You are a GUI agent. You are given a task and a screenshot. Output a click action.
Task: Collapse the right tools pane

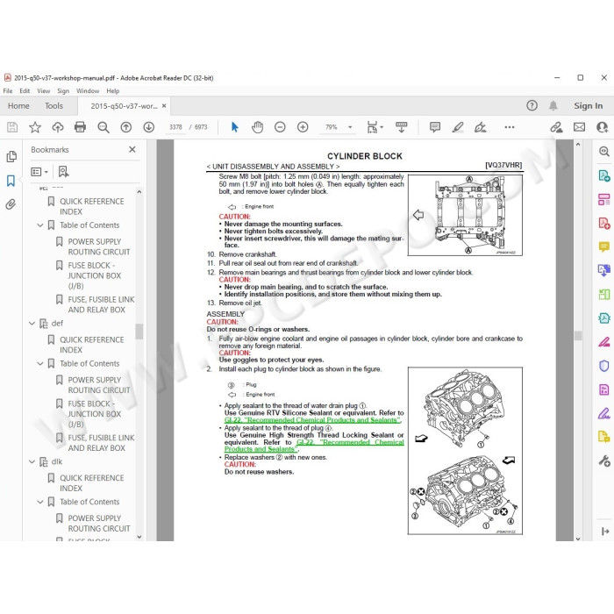(x=604, y=531)
